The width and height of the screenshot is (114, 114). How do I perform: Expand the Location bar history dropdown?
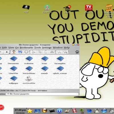(x=77, y=94)
